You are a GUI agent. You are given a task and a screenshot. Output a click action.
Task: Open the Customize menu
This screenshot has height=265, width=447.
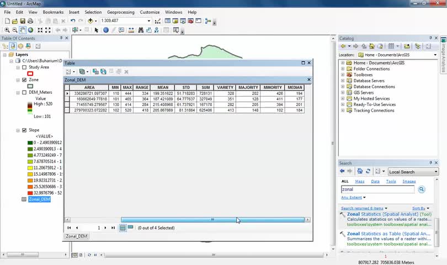click(x=150, y=12)
